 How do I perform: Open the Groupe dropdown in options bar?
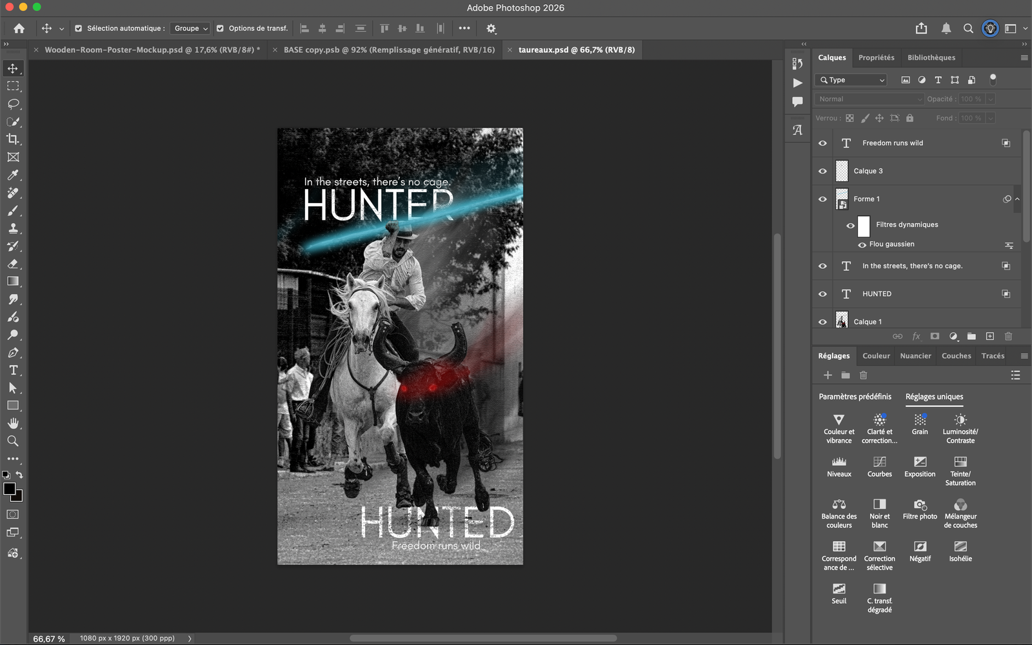(190, 28)
